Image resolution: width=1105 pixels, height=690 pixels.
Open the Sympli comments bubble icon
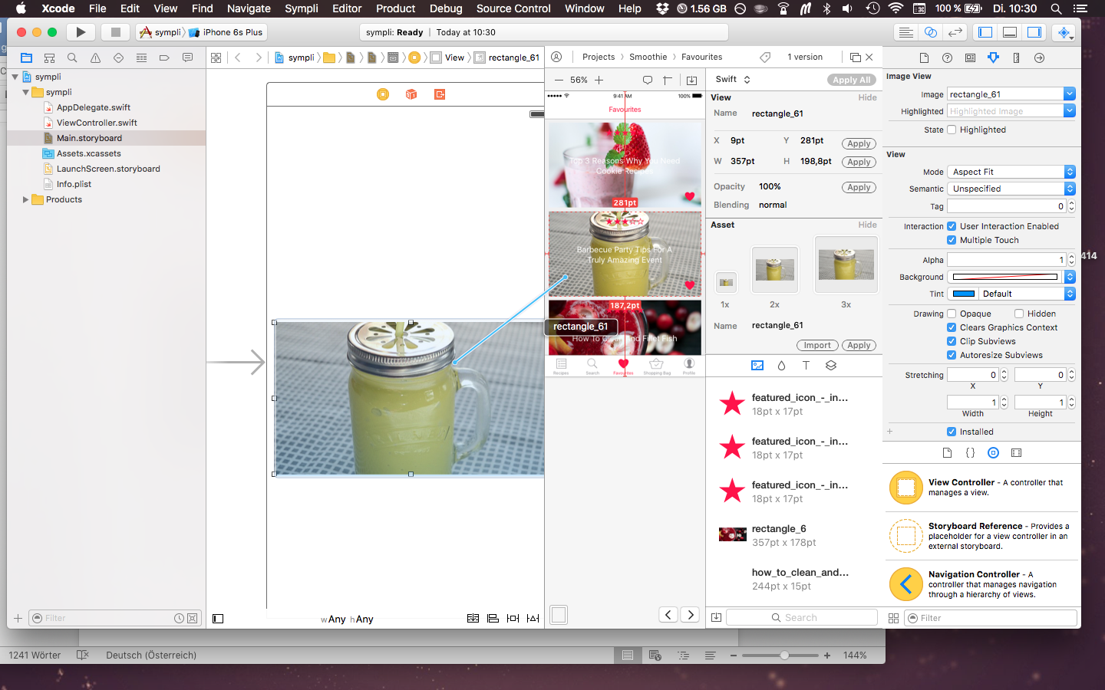pyautogui.click(x=647, y=80)
